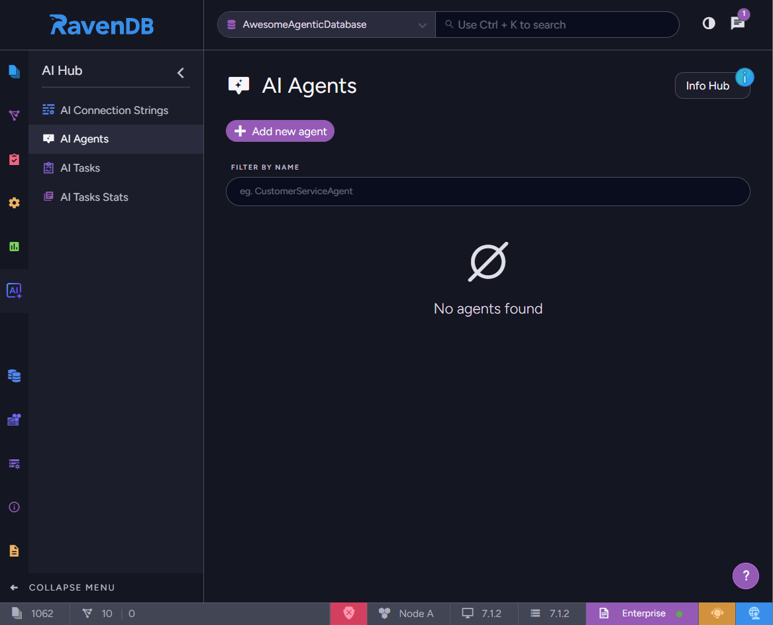Viewport: 773px width, 625px height.
Task: Click the blue globe icon in status bar
Action: (x=754, y=613)
